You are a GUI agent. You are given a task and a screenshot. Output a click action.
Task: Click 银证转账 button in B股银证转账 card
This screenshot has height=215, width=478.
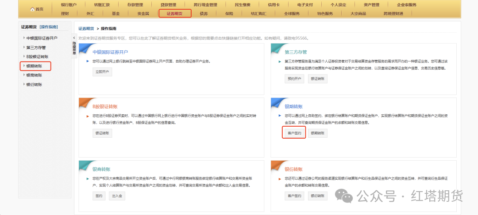coord(102,133)
